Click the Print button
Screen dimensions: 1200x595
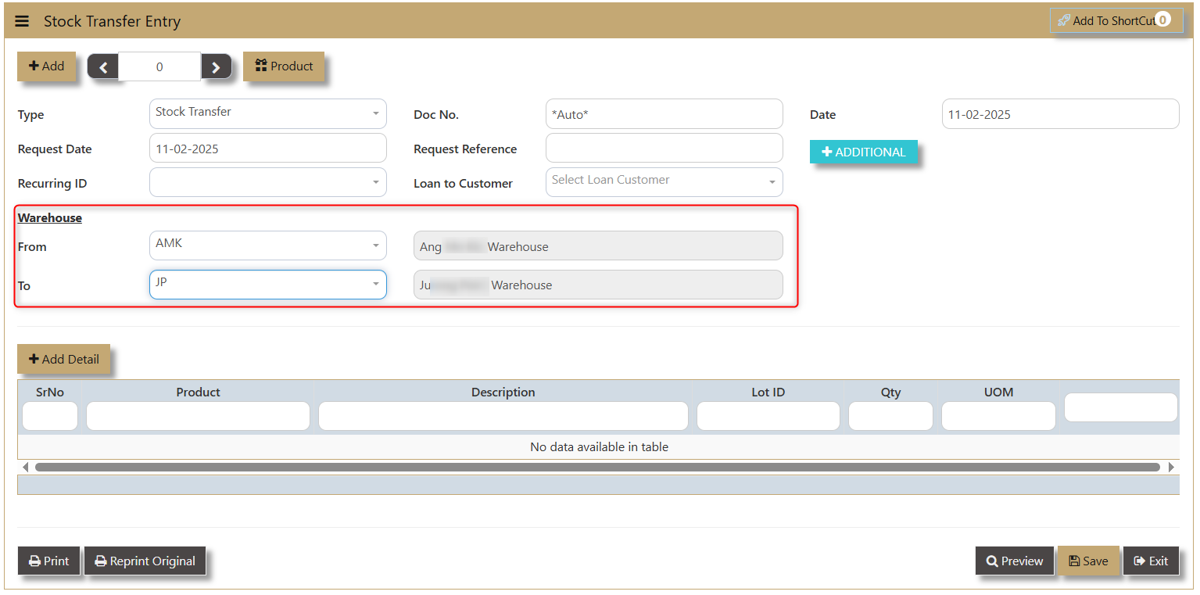[x=49, y=561]
